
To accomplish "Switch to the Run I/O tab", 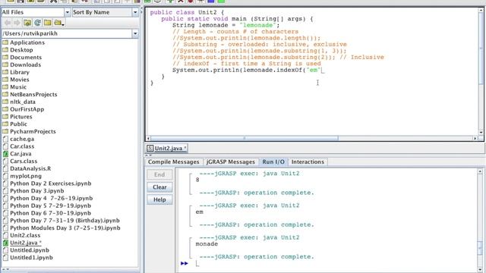I will tap(273, 162).
